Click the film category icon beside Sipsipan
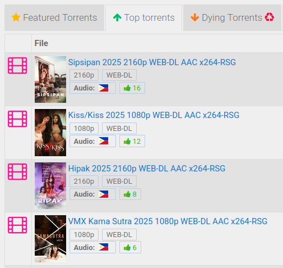Viewport: 283px width, 268px height. 17,65
